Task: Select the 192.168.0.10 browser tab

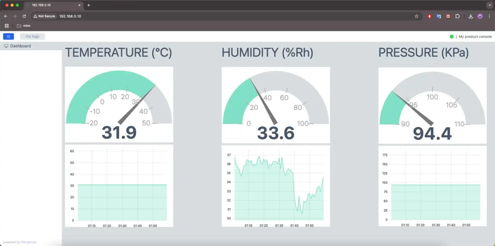Action: point(53,5)
